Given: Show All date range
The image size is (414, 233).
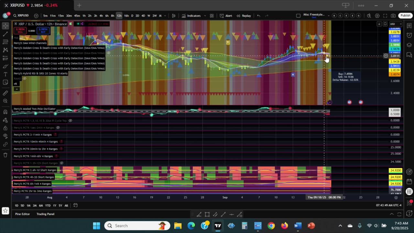Looking at the screenshot, I should pos(66,205).
